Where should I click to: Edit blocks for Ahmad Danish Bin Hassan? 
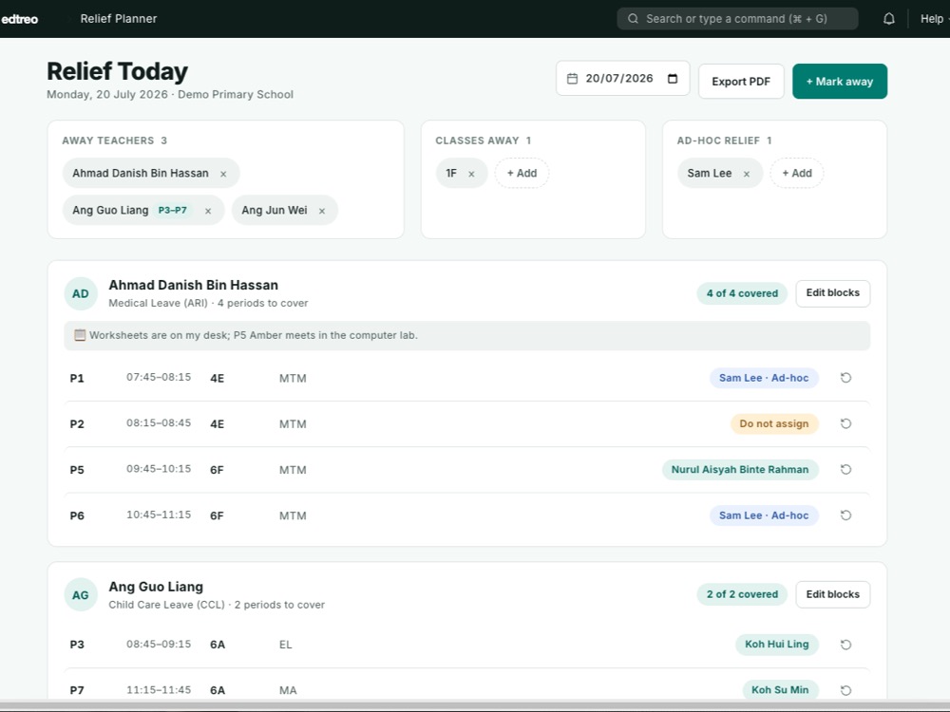[x=832, y=293]
